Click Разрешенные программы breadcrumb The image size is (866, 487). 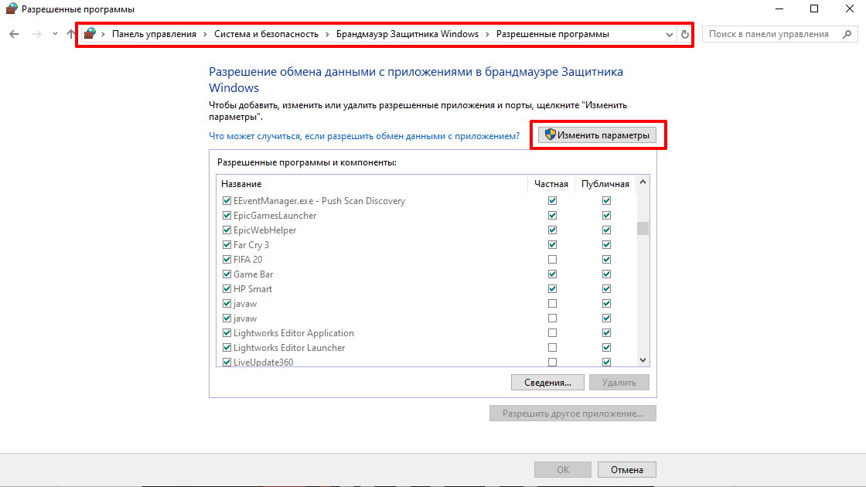click(552, 34)
